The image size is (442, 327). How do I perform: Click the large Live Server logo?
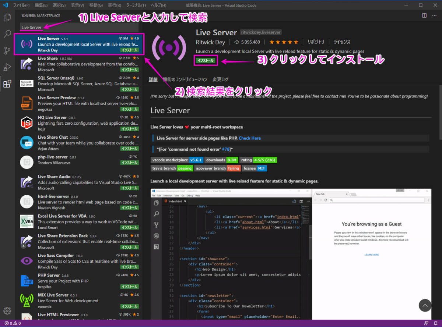click(x=169, y=47)
